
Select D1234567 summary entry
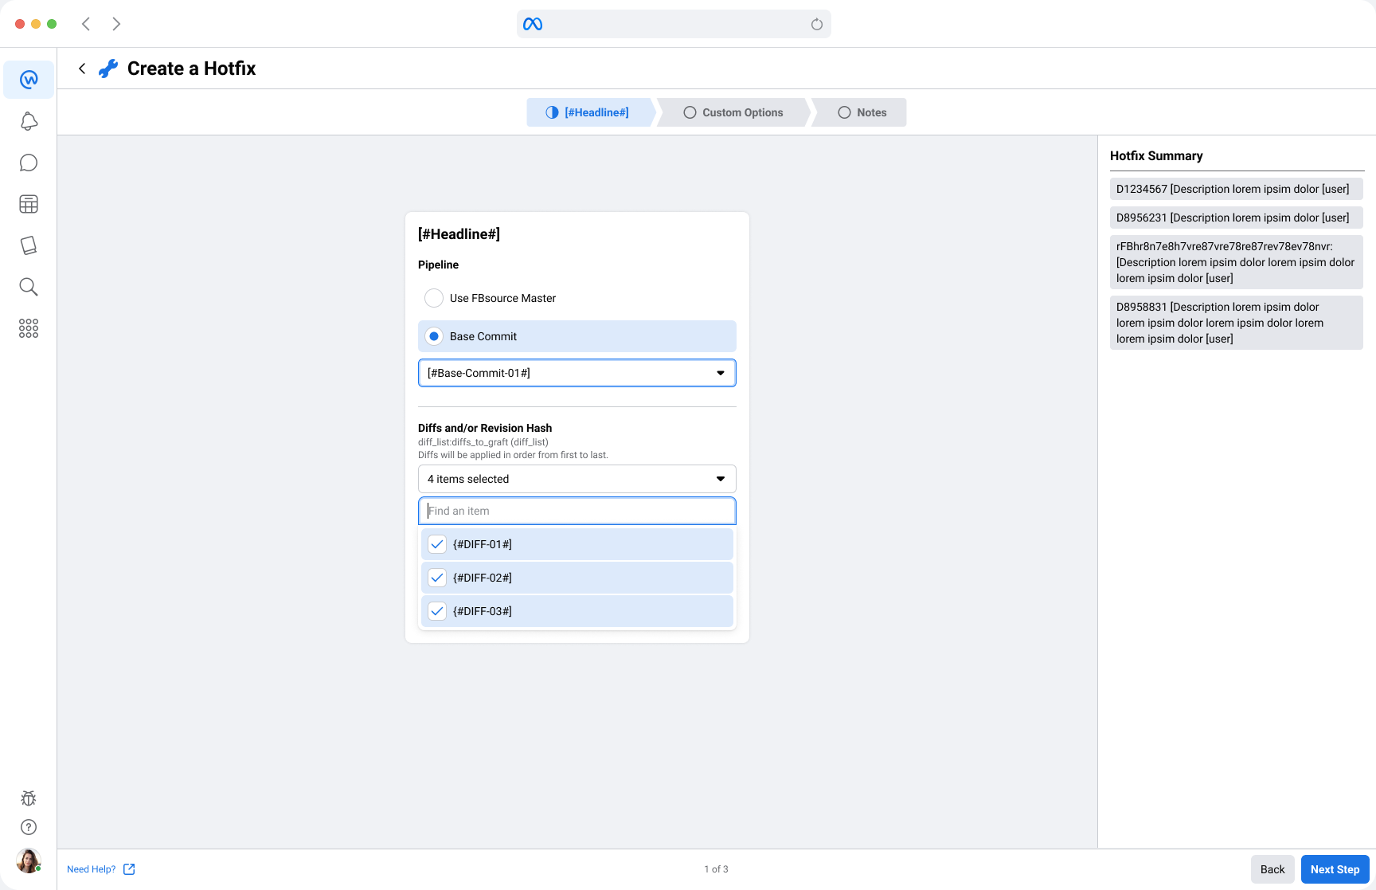point(1236,189)
